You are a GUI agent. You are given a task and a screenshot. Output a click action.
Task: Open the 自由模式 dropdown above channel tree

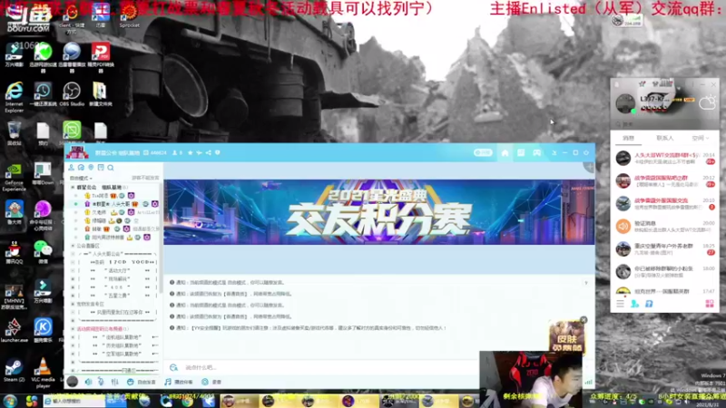[x=81, y=178]
